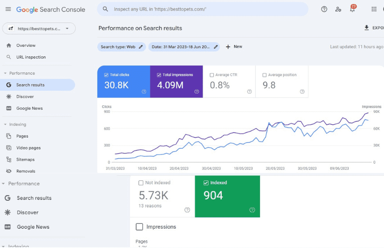
Task: Open the besttopets property dropdown
Action: coord(39,29)
